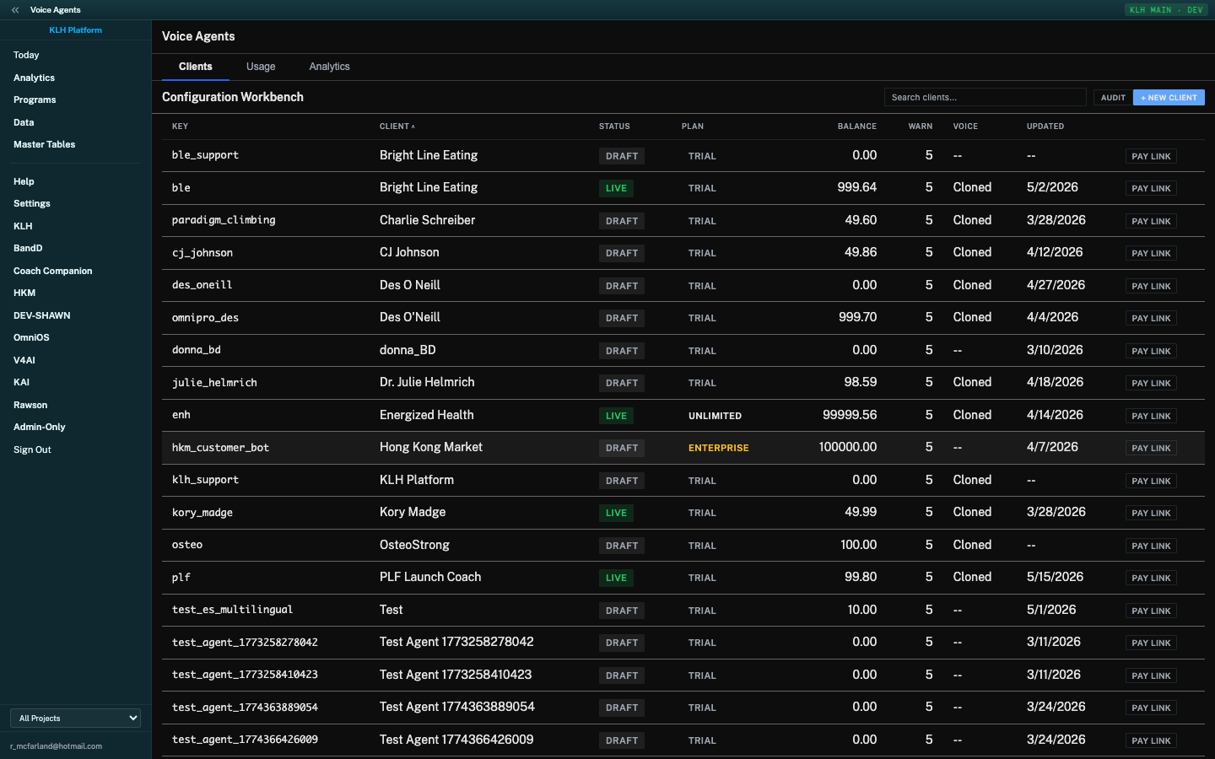Select KLH project in the sidebar

click(x=23, y=226)
